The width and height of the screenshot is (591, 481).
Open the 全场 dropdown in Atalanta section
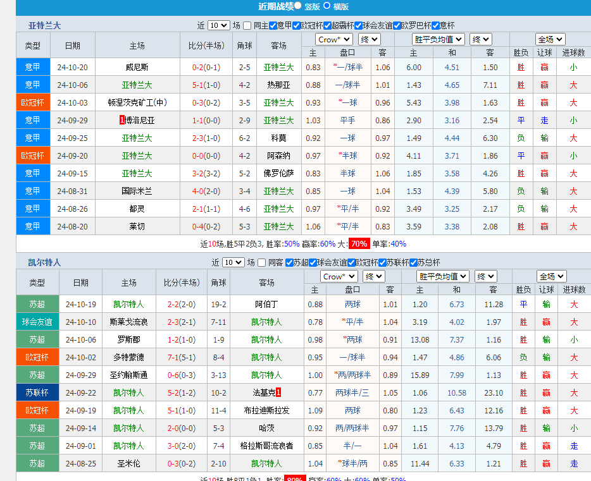coord(550,39)
